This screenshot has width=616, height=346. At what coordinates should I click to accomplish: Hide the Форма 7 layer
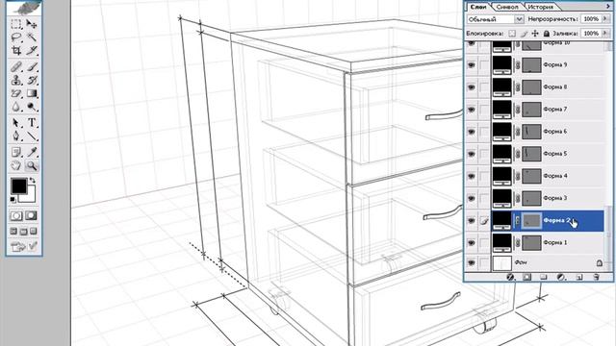point(471,110)
